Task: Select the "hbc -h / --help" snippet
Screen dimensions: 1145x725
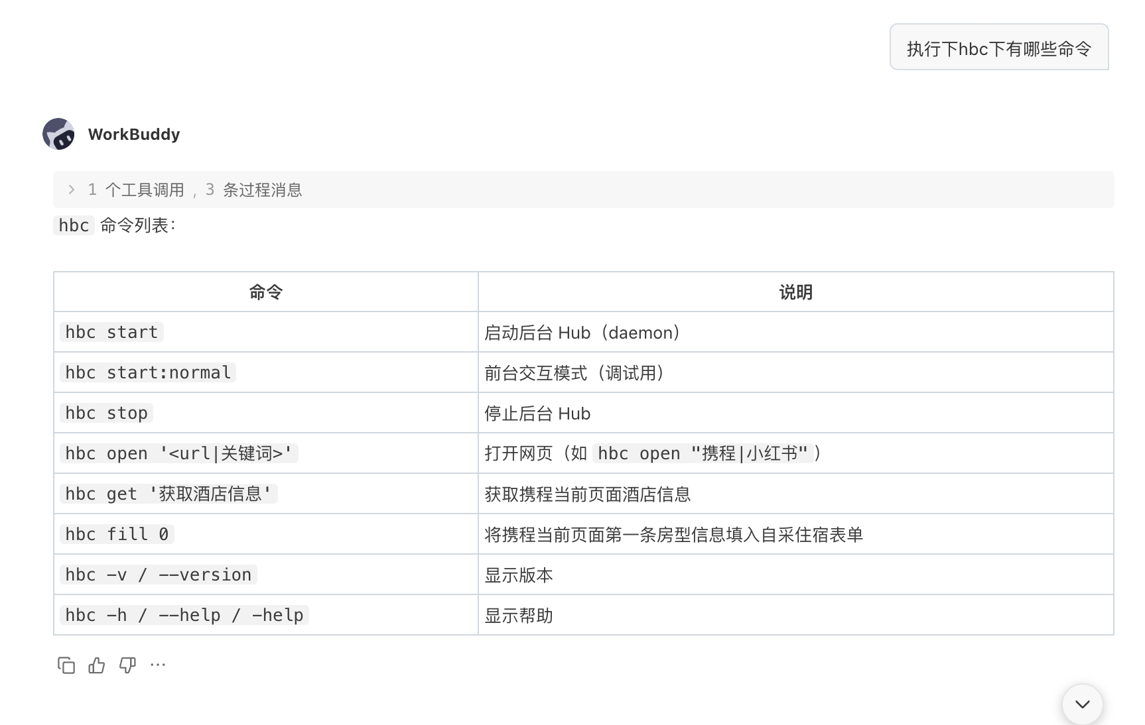Action: coord(184,614)
